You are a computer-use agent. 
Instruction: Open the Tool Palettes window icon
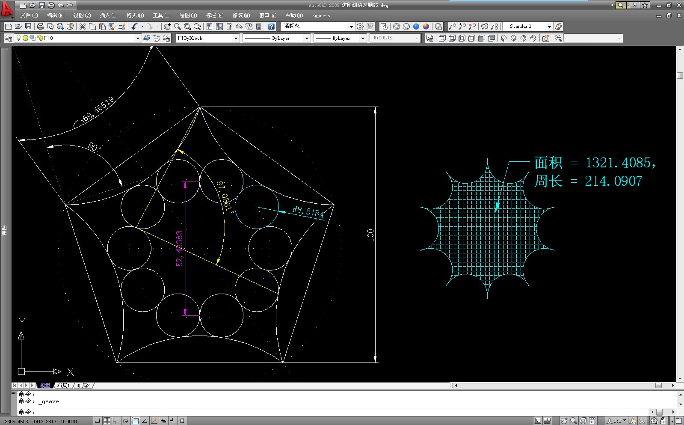229,27
